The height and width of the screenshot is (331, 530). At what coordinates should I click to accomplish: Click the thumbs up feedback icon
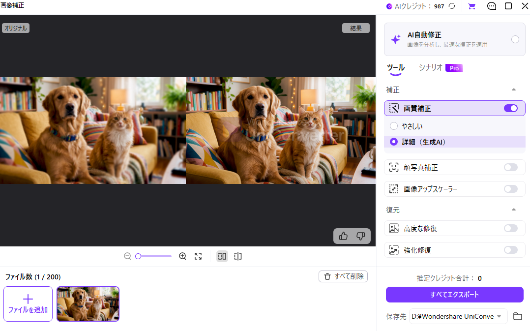click(x=343, y=236)
